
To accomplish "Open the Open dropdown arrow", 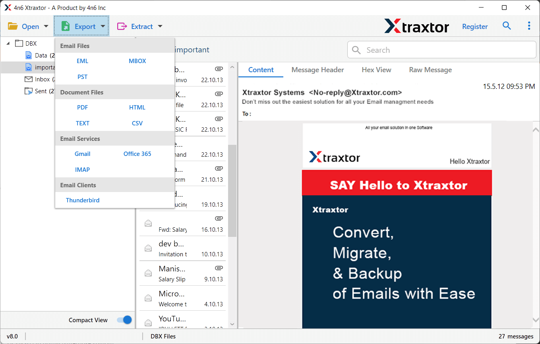I will (x=46, y=27).
